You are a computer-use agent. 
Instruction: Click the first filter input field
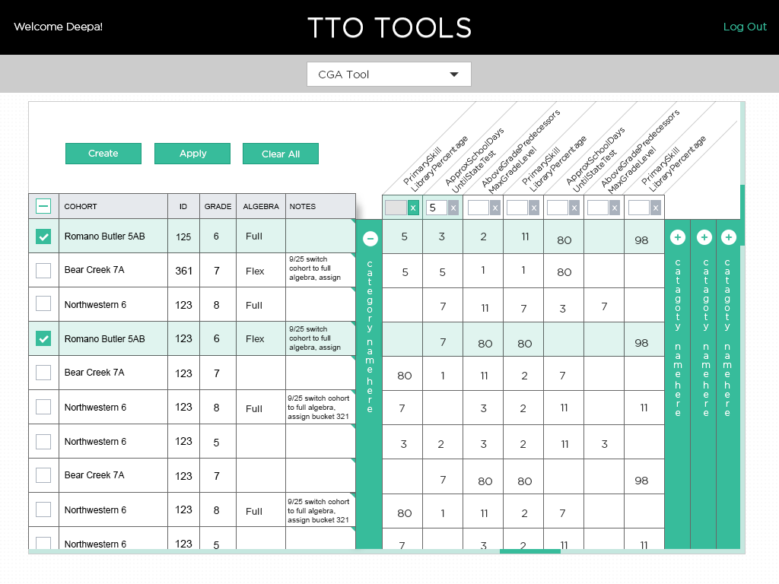point(396,208)
